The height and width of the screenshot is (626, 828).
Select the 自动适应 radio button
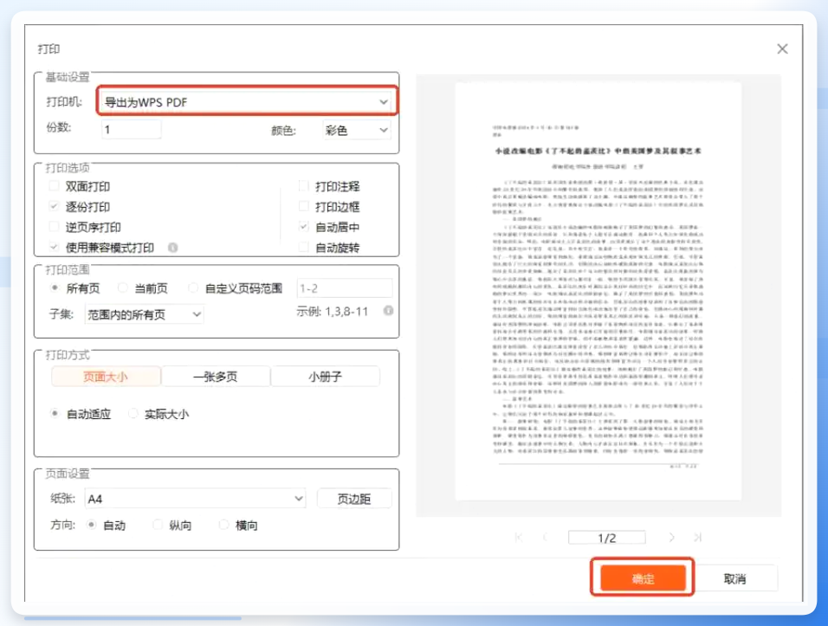coord(55,413)
